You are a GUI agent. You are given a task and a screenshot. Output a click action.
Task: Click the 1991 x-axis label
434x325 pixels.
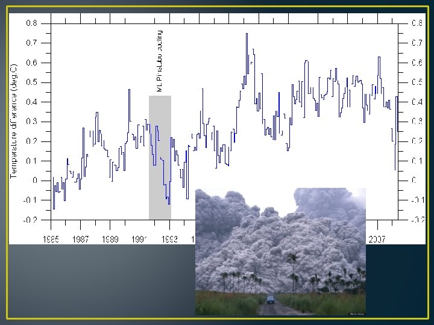click(x=139, y=239)
